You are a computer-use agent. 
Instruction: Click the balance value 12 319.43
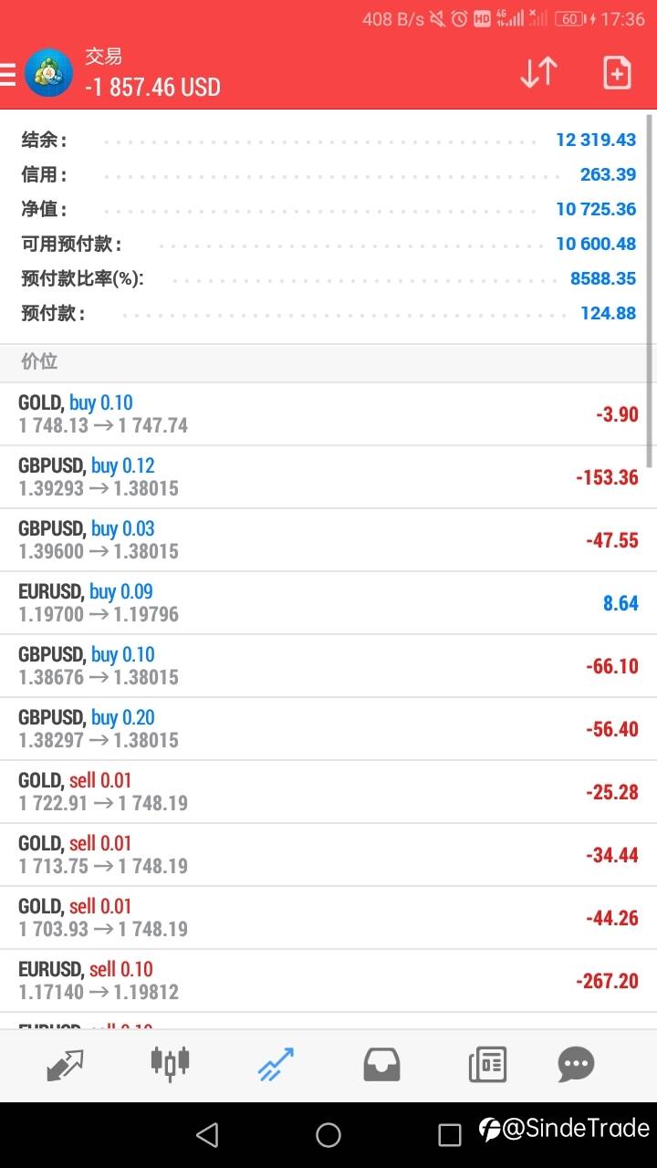coord(595,141)
